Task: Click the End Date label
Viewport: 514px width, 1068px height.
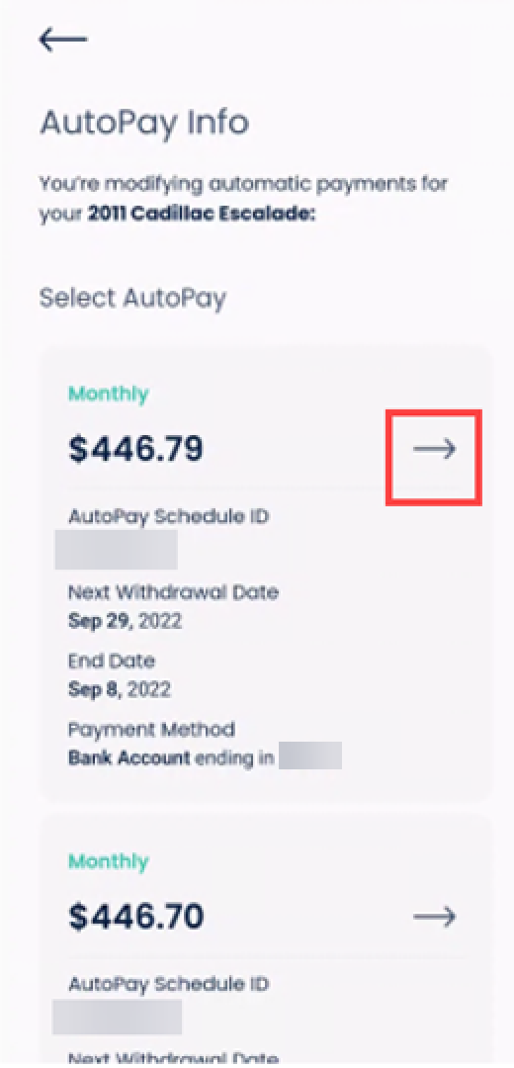Action: (112, 661)
